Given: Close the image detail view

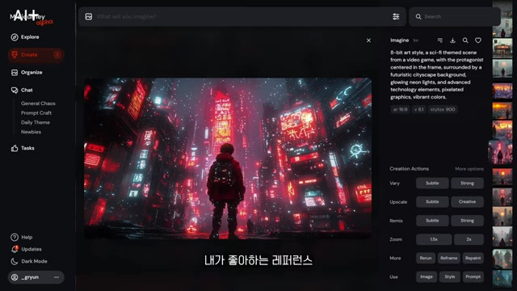Looking at the screenshot, I should point(368,40).
